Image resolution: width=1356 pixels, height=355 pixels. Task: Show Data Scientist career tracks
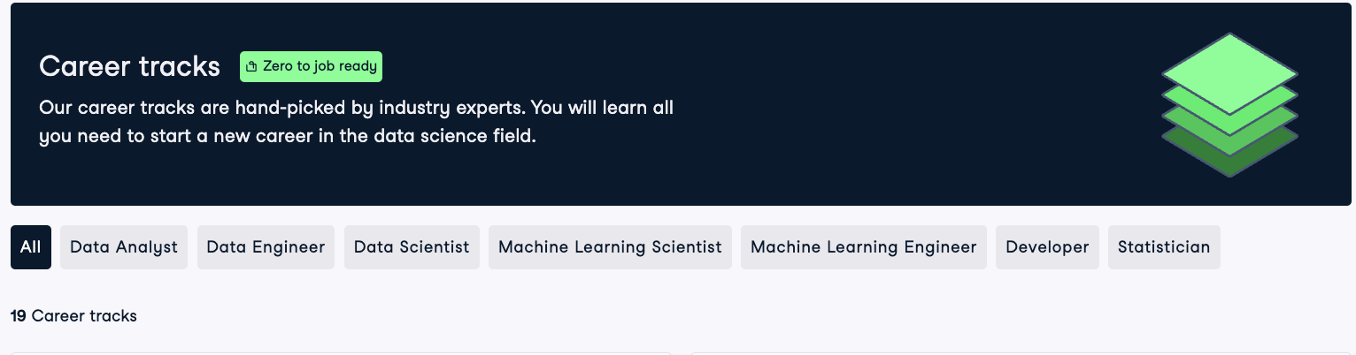click(x=412, y=247)
